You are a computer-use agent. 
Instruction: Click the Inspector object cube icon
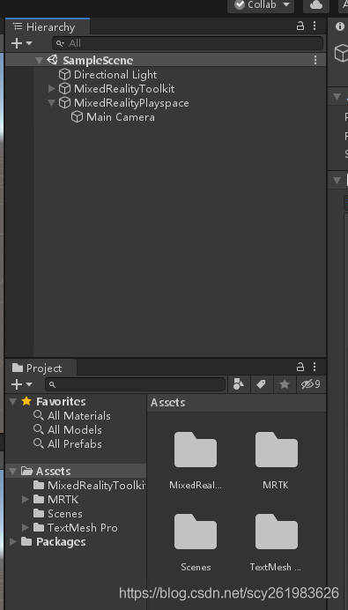pos(341,53)
